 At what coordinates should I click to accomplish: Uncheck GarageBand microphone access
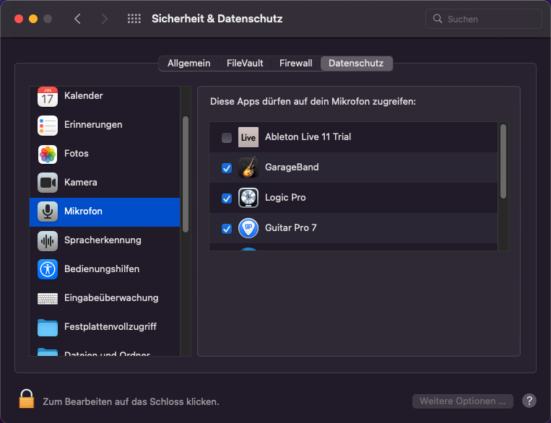[x=227, y=168]
